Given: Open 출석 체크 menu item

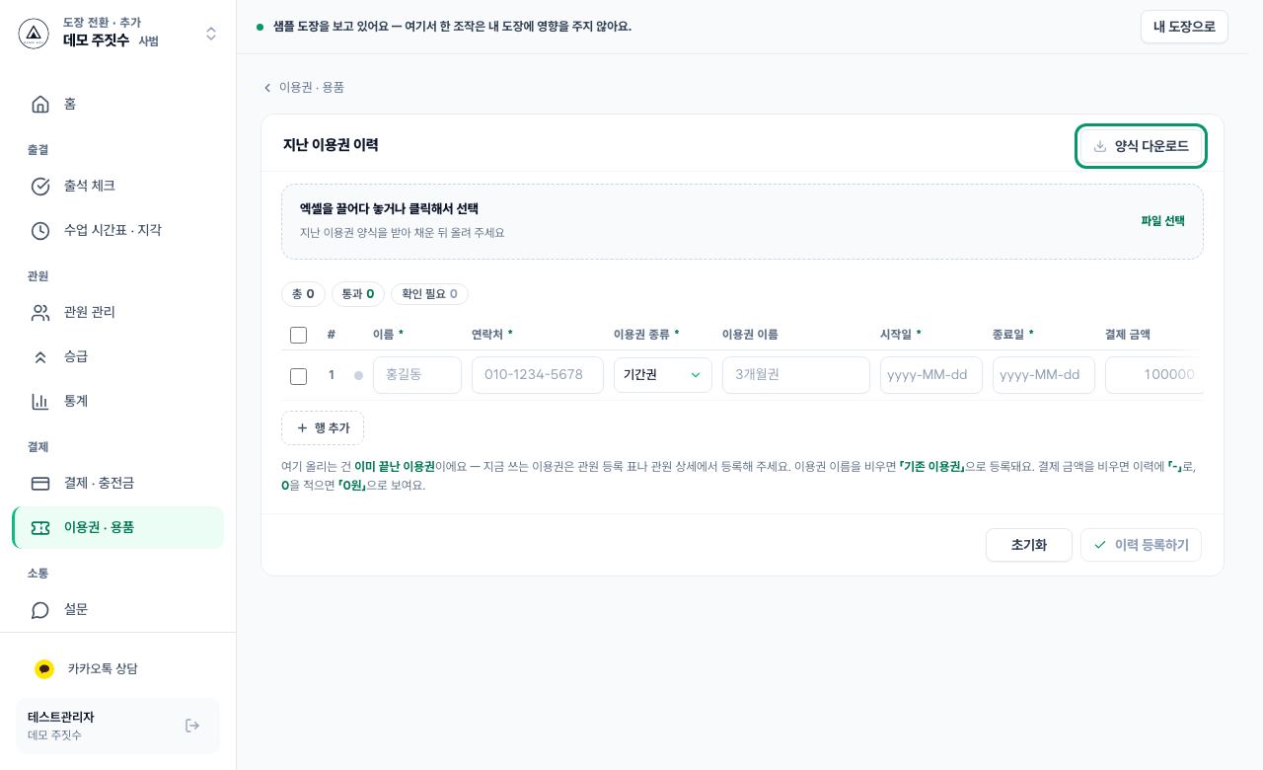Looking at the screenshot, I should (118, 186).
